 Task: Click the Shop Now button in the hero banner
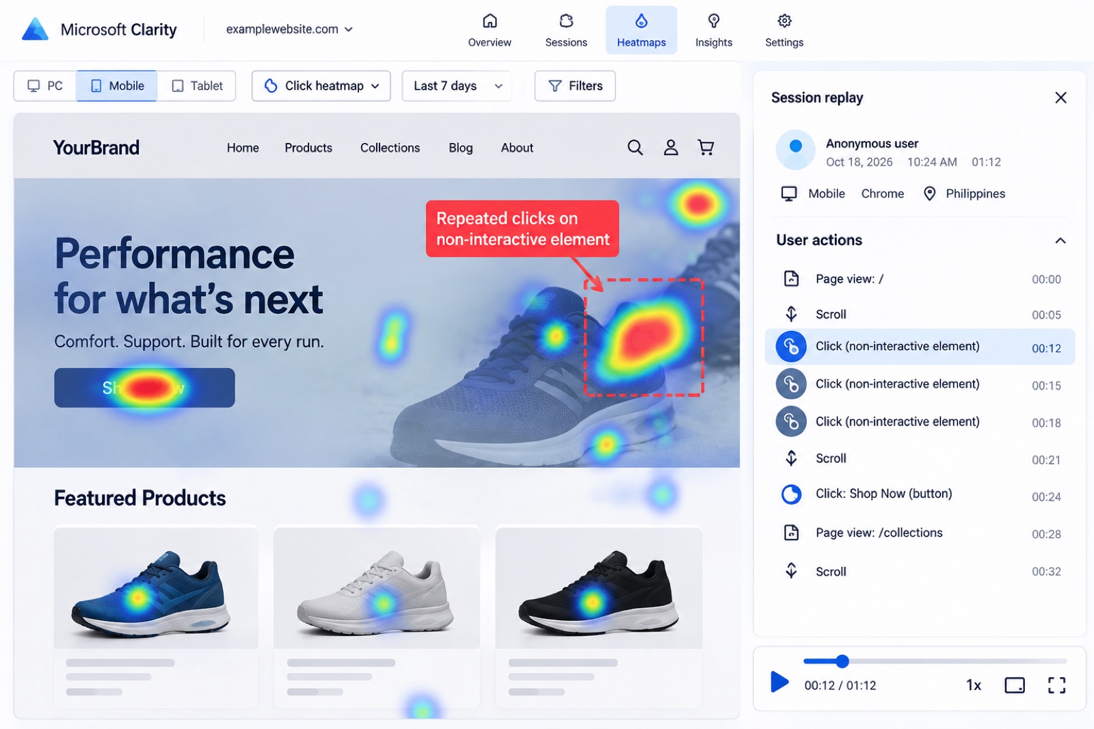click(x=144, y=388)
